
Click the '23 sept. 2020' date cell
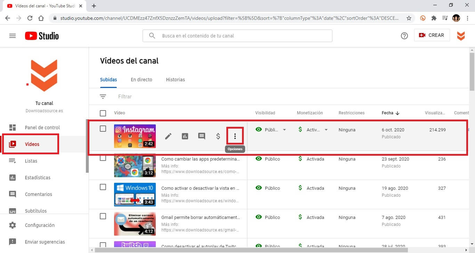tap(395, 159)
